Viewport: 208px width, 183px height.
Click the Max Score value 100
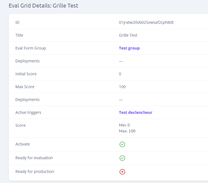point(122,87)
